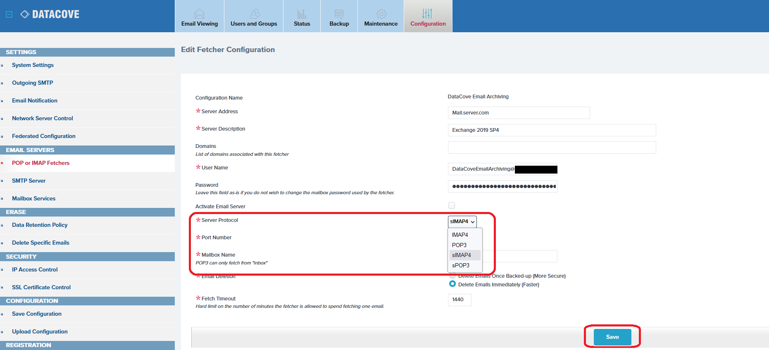Click the REGISTRATION section header
This screenshot has width=769, height=350.
point(87,345)
